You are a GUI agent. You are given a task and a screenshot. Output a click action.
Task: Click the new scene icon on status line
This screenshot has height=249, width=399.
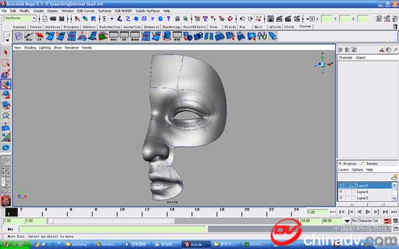click(45, 19)
